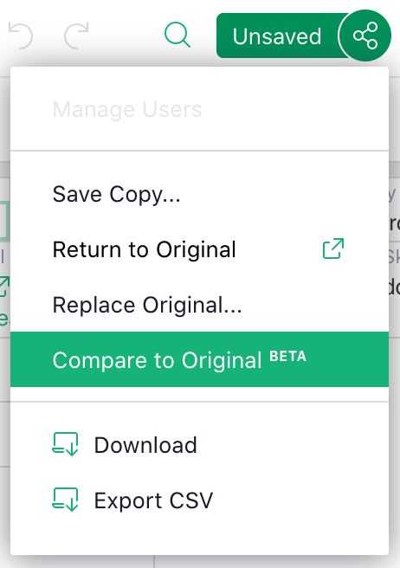Click the icon beside Export CSV
Screen dimensions: 400x568
click(65, 500)
